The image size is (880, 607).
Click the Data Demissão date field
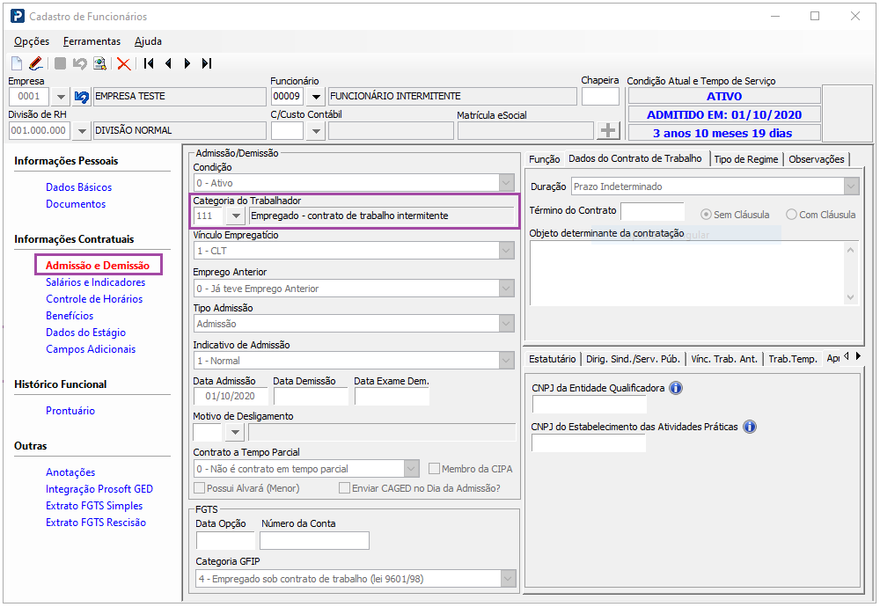tap(311, 396)
